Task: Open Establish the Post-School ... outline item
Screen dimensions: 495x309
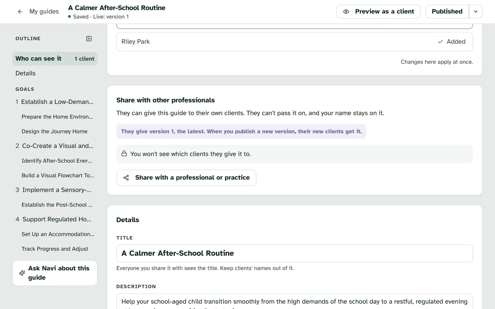Action: 57,205
